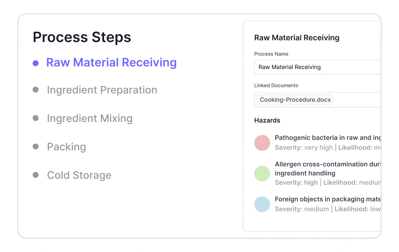This screenshot has height=252, width=399.
Task: Click the blue foreign objects hazard icon
Action: [262, 204]
